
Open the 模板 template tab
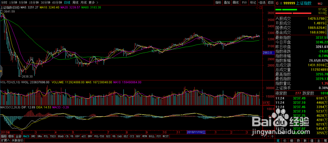point(11,136)
